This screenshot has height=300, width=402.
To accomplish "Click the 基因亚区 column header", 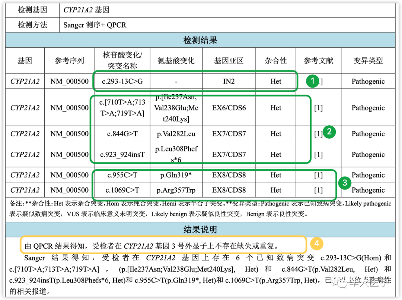I will click(229, 61).
